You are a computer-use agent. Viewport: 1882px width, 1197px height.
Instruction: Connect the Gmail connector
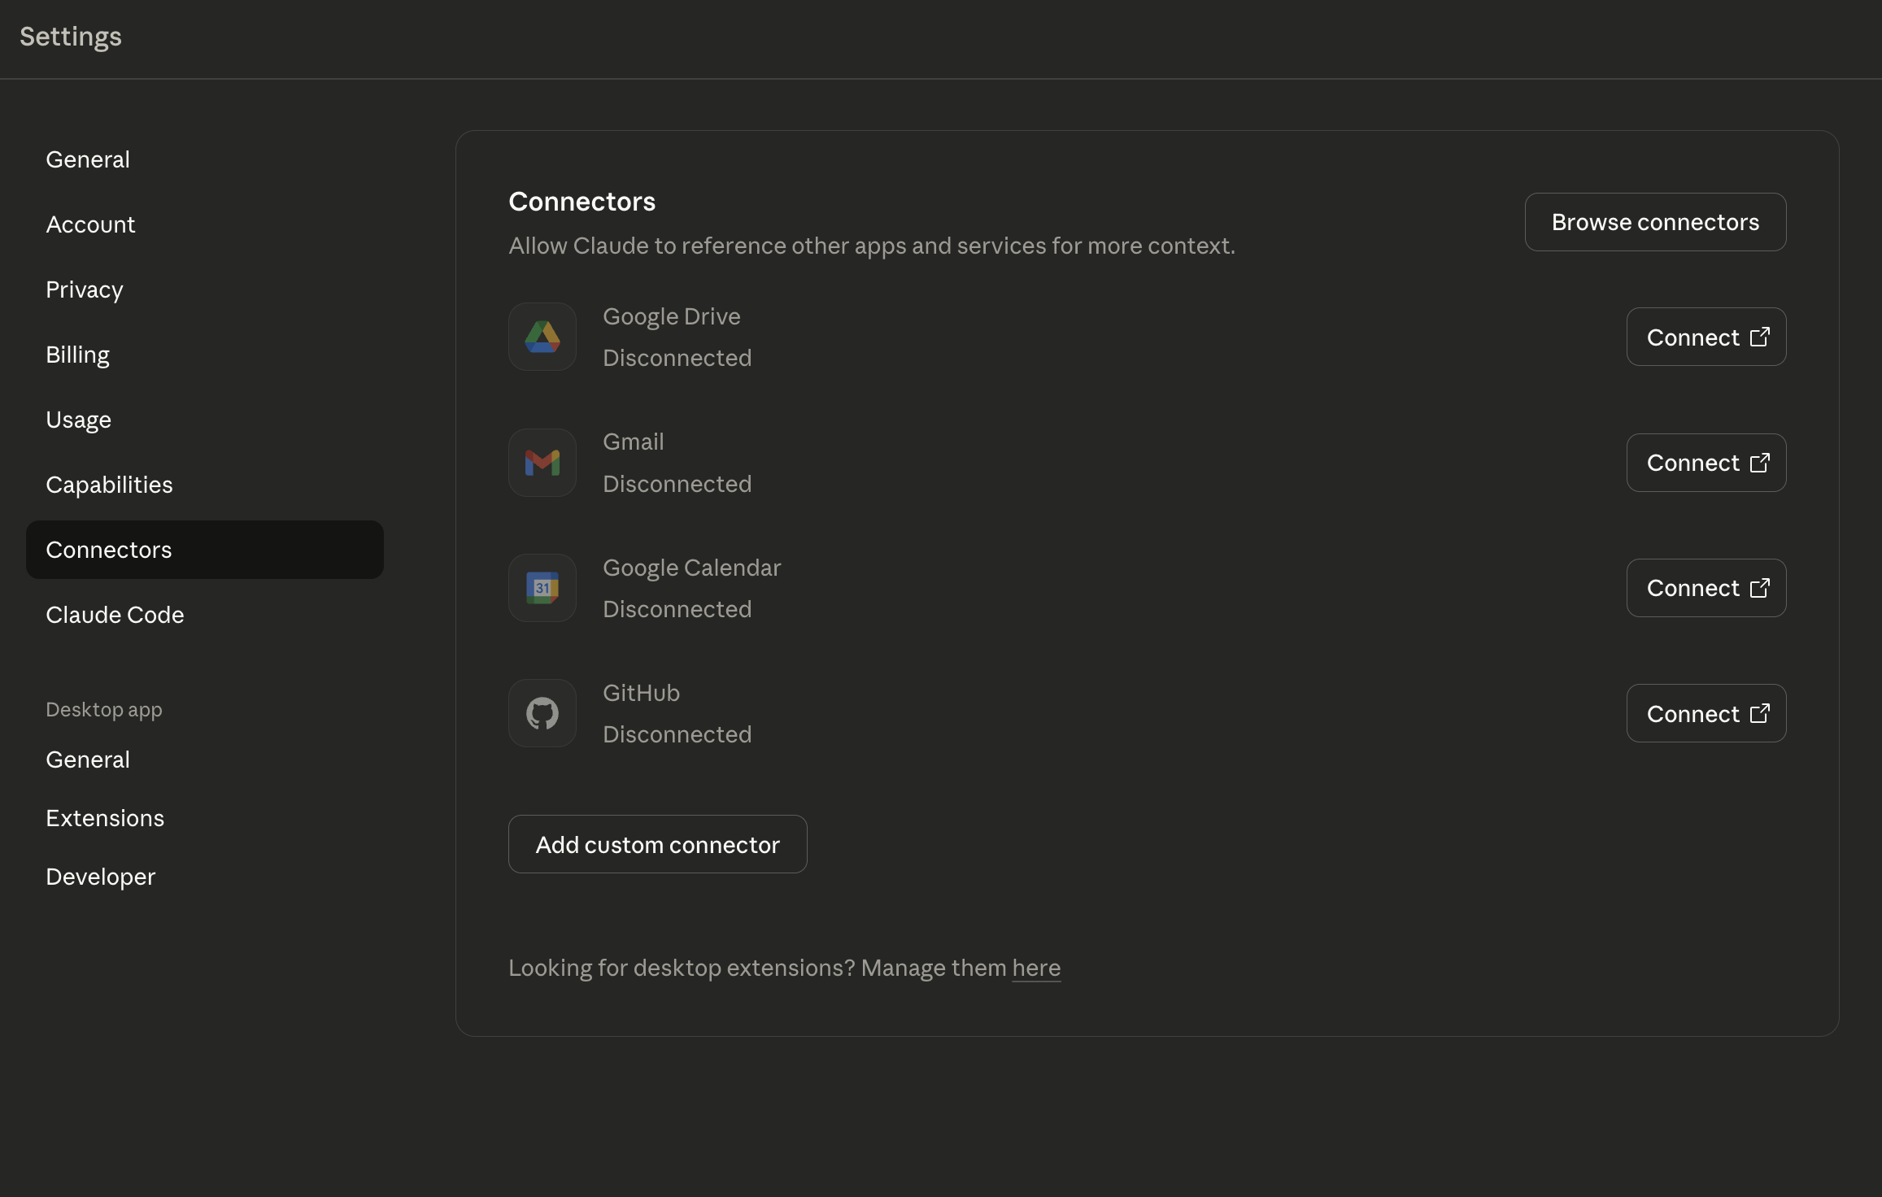(1706, 463)
